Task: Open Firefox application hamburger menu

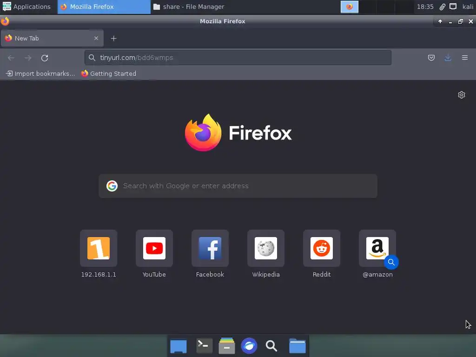Action: pos(464,58)
